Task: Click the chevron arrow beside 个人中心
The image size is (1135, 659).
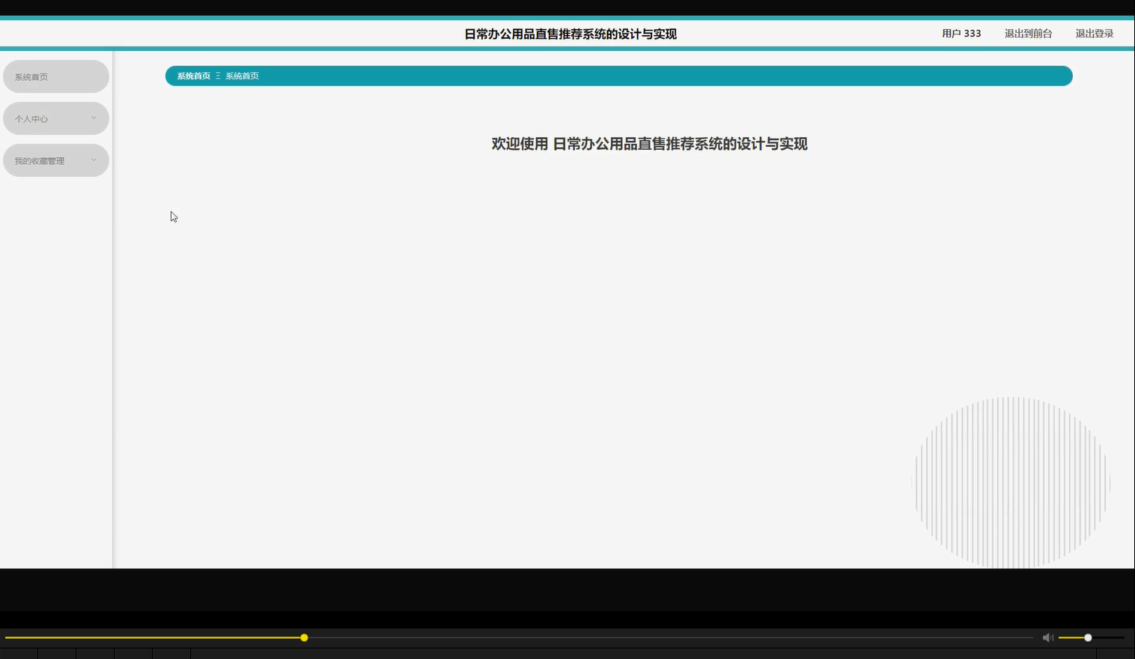Action: [x=94, y=118]
